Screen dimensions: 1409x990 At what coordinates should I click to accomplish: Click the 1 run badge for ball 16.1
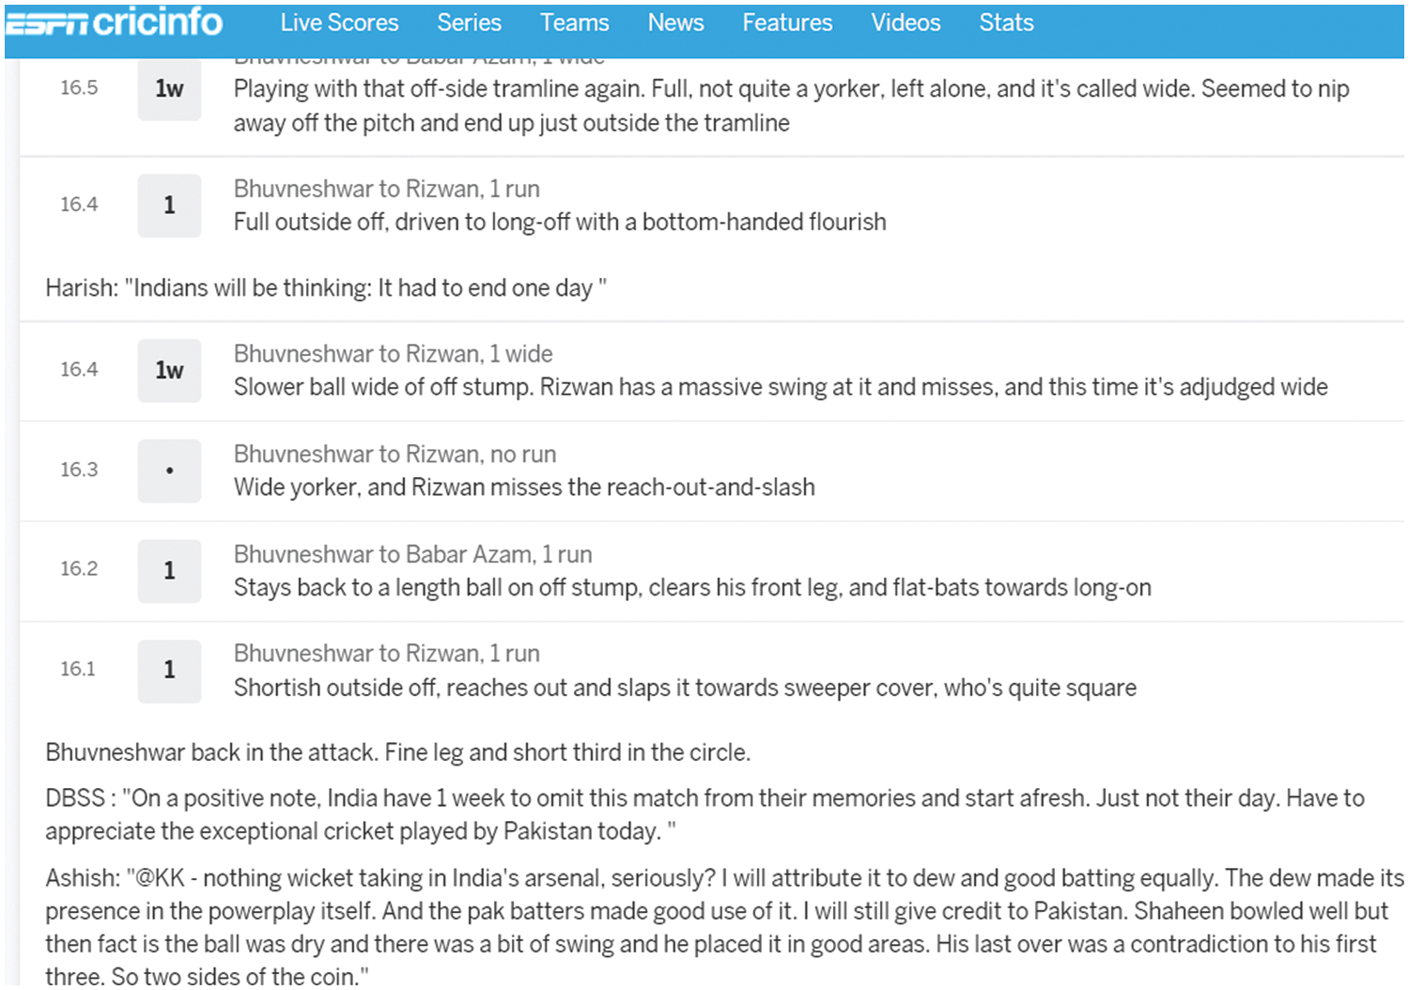[169, 671]
